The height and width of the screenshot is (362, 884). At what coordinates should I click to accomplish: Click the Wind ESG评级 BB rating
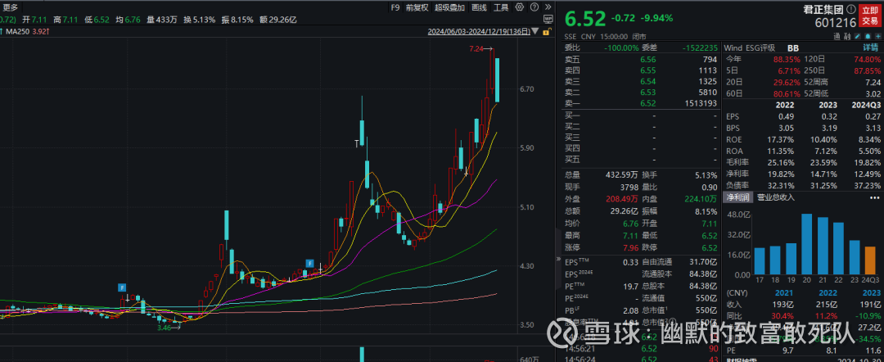(793, 48)
